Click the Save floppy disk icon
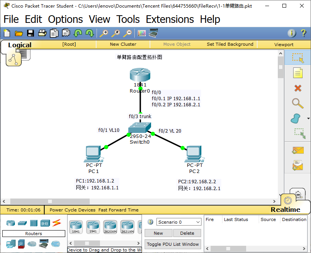Screen dimensions: 311x253 [31, 33]
